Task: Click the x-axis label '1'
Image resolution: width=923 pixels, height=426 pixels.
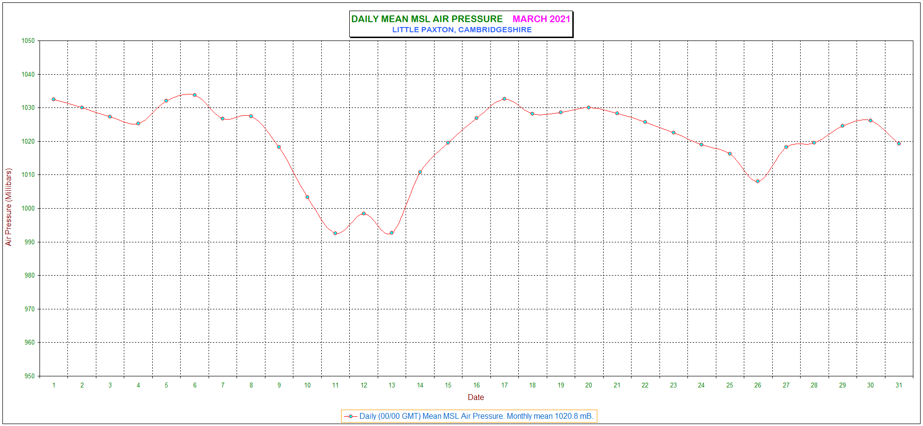Action: pos(53,386)
